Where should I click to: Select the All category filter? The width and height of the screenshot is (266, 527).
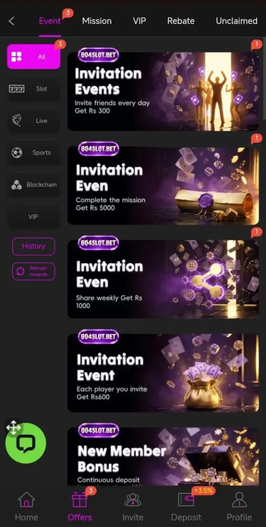click(33, 57)
